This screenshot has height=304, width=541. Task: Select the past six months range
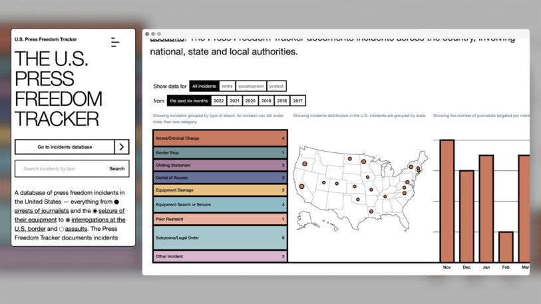[x=188, y=100]
